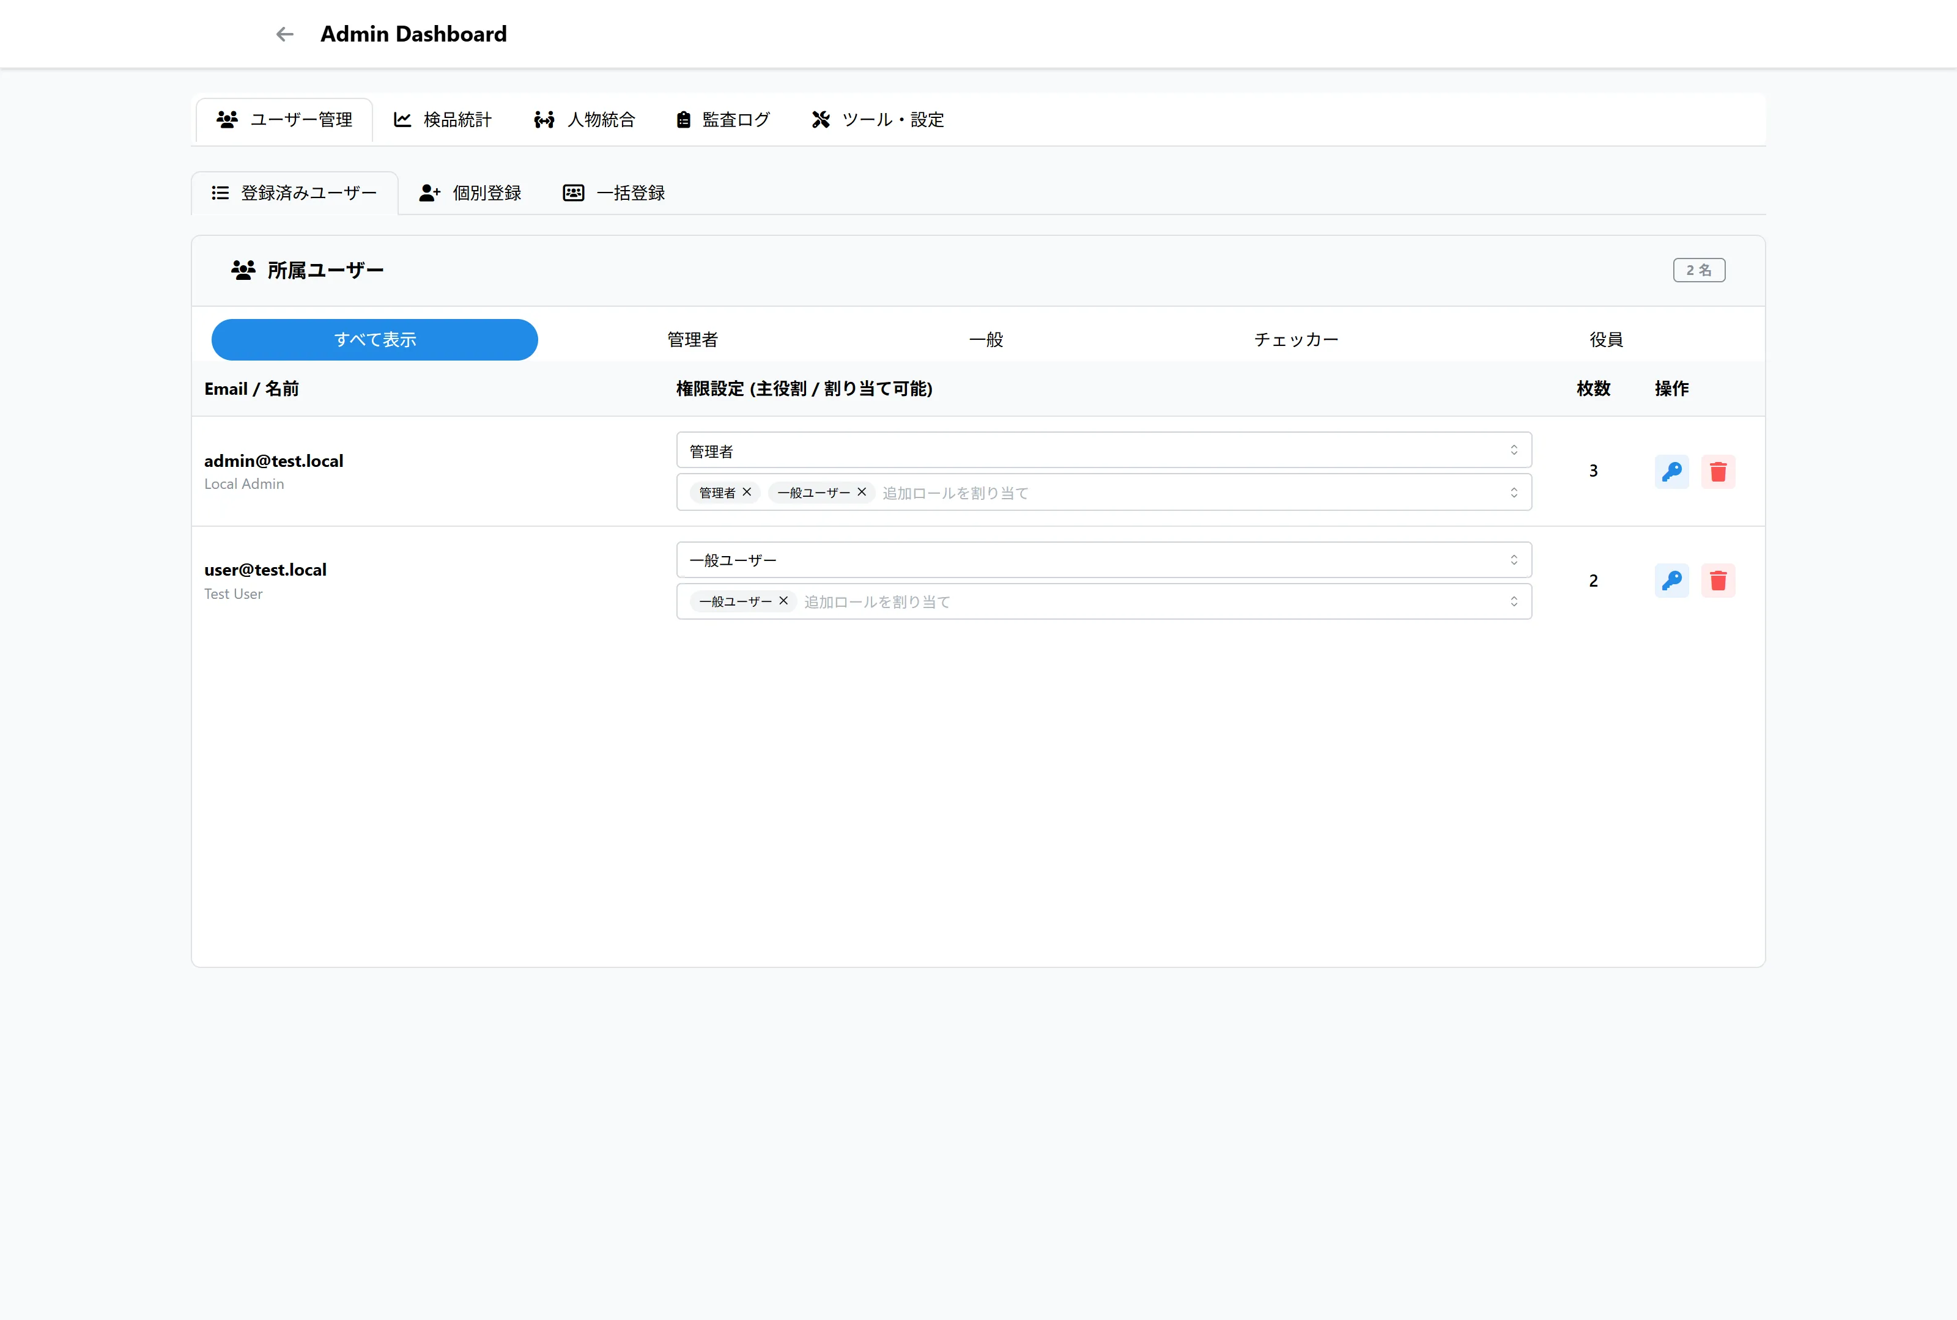Switch to the 個別登録 tab
The height and width of the screenshot is (1320, 1957).
pyautogui.click(x=471, y=193)
